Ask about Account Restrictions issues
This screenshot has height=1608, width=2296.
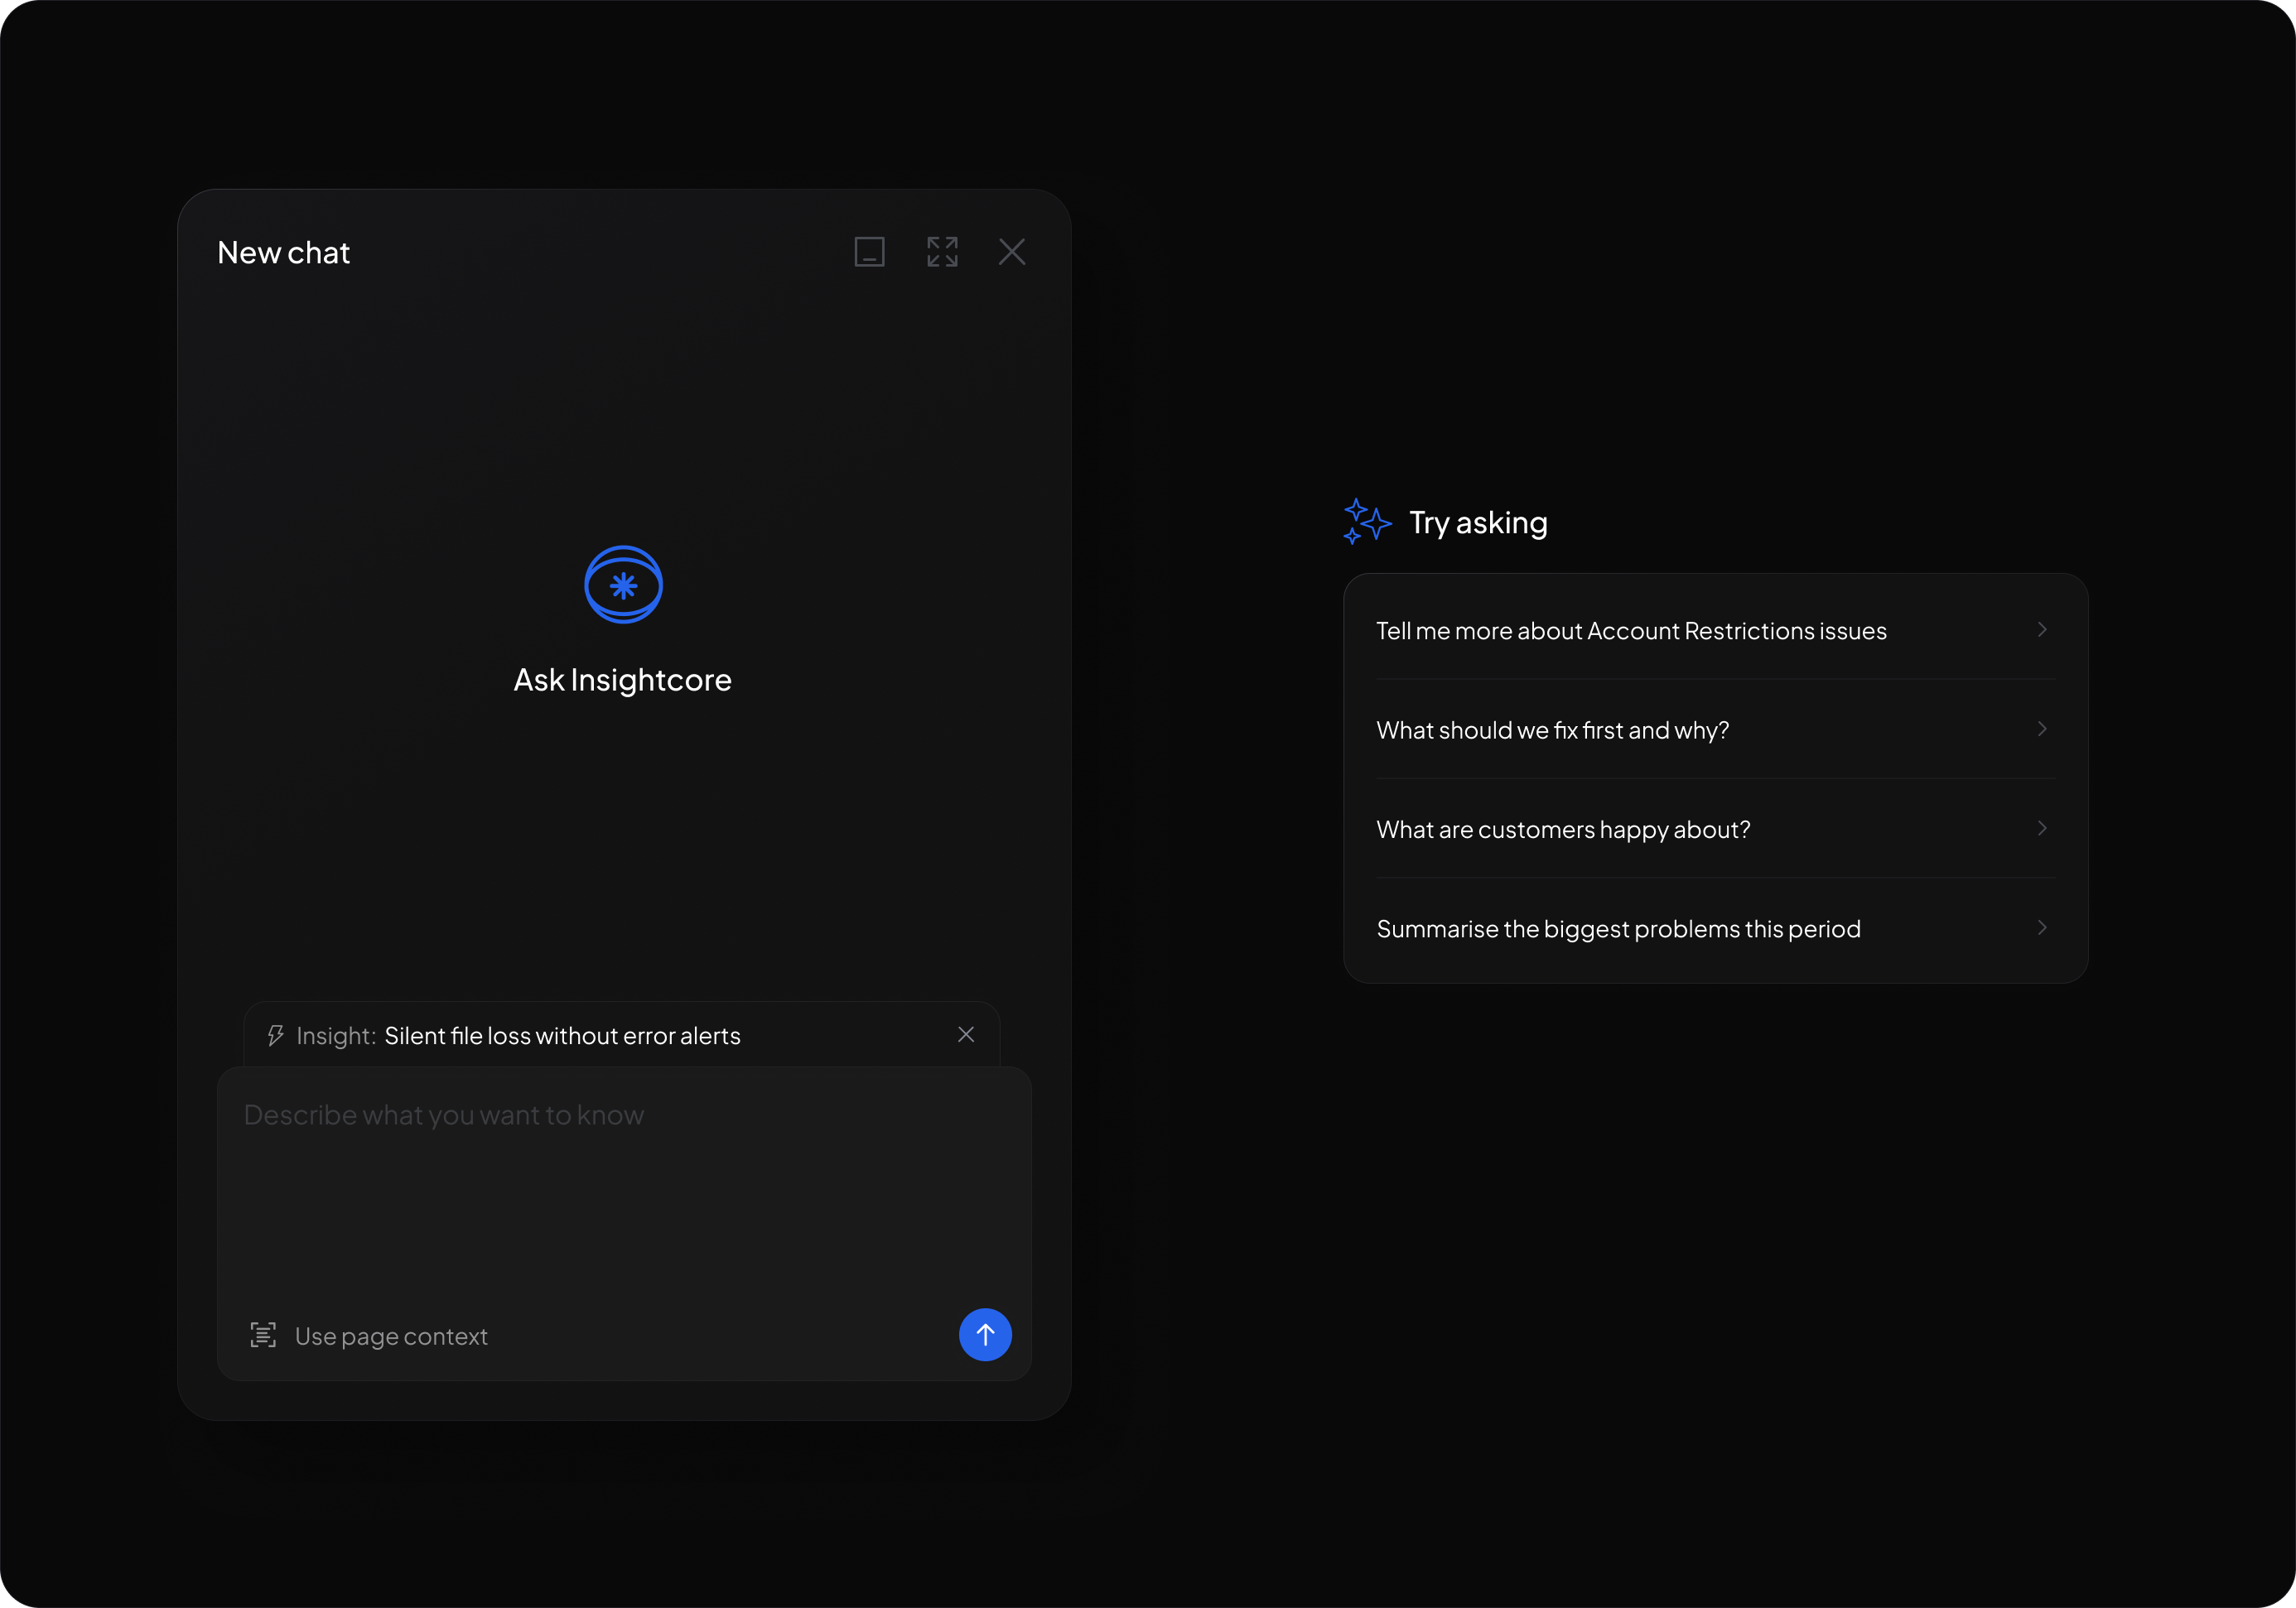[1715, 631]
